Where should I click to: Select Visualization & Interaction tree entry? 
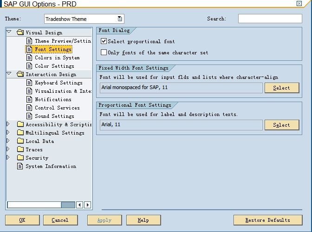point(63,91)
